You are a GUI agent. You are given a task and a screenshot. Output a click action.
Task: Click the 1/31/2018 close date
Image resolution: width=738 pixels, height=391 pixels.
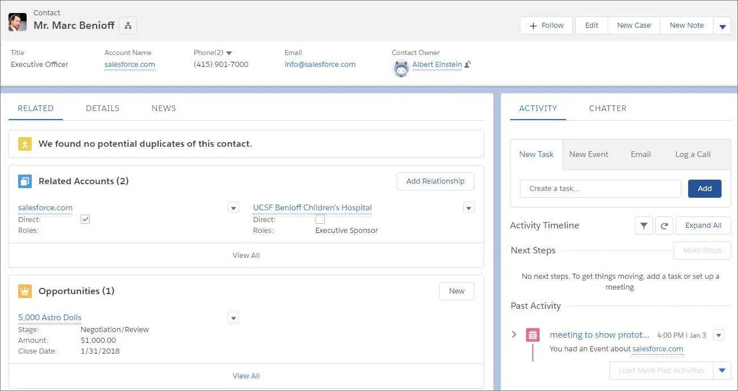point(100,351)
